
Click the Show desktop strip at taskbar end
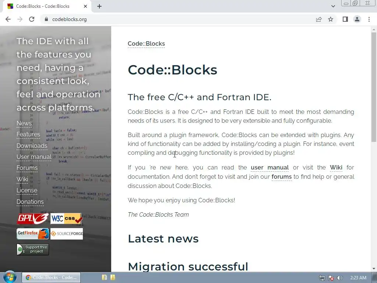[374, 278]
